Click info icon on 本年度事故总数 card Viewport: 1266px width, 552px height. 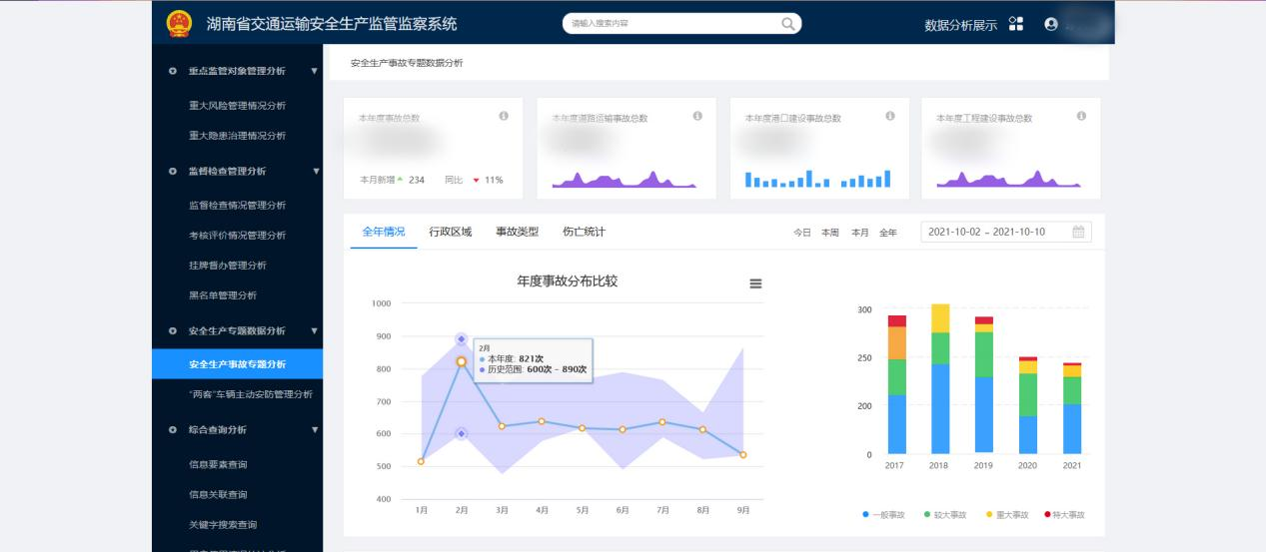click(x=504, y=117)
